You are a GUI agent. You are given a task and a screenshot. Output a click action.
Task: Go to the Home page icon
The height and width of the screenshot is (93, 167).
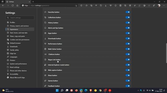(17, 5)
